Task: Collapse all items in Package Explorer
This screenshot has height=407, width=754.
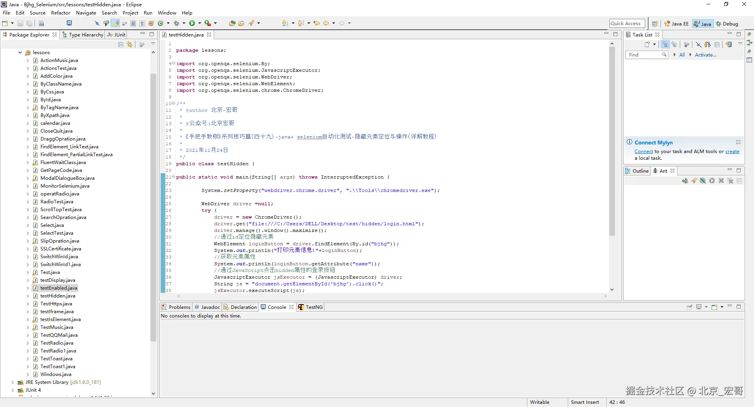Action: (x=121, y=45)
